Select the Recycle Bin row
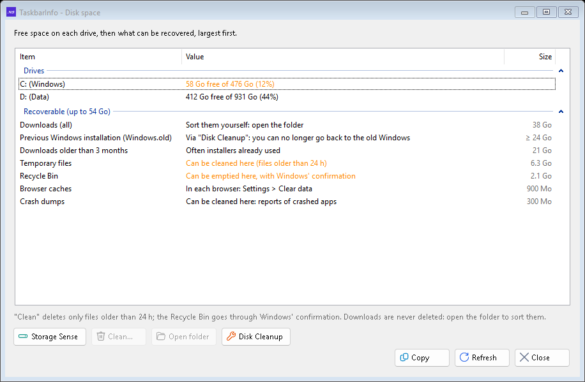The width and height of the screenshot is (585, 382). coord(287,176)
